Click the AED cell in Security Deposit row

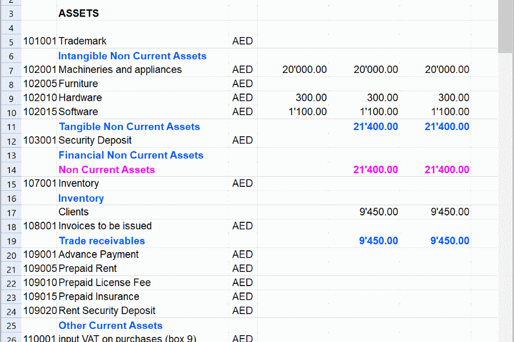[242, 140]
